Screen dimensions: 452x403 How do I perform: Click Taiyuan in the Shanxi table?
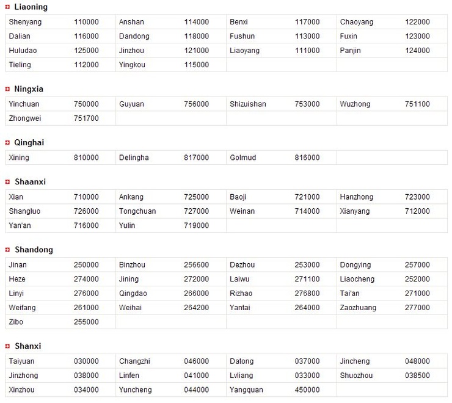21,361
